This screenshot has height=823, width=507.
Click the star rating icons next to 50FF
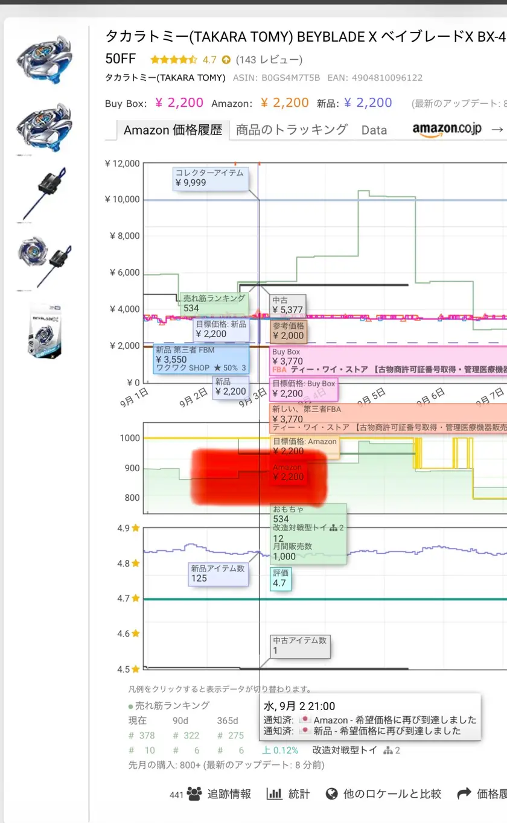(174, 60)
